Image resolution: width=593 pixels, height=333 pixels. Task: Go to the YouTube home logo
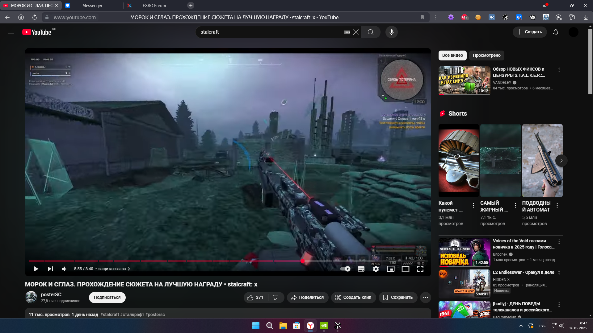37,32
